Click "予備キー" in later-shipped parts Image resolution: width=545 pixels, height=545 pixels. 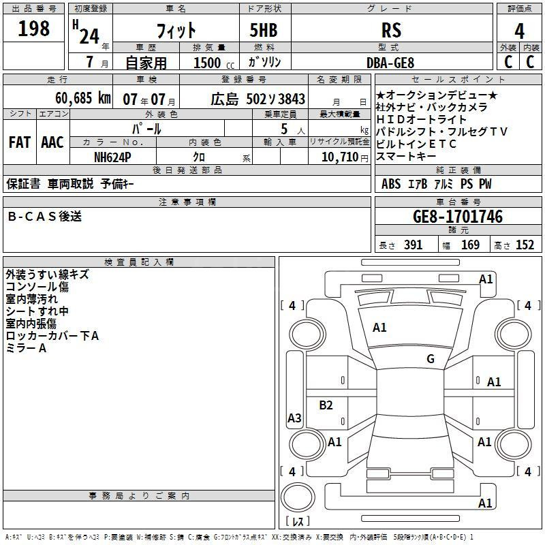click(x=117, y=183)
